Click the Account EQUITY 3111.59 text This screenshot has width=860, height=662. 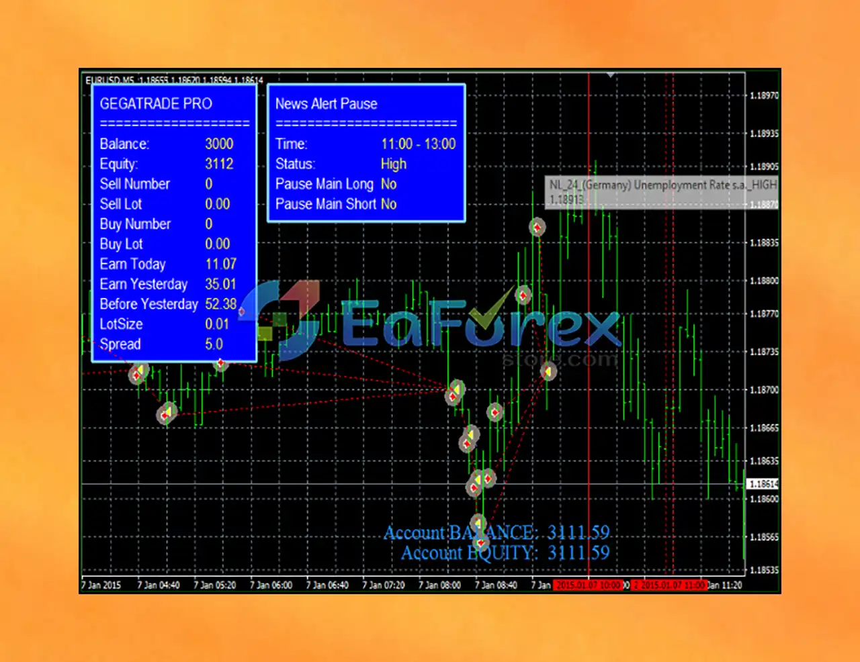[x=505, y=553]
